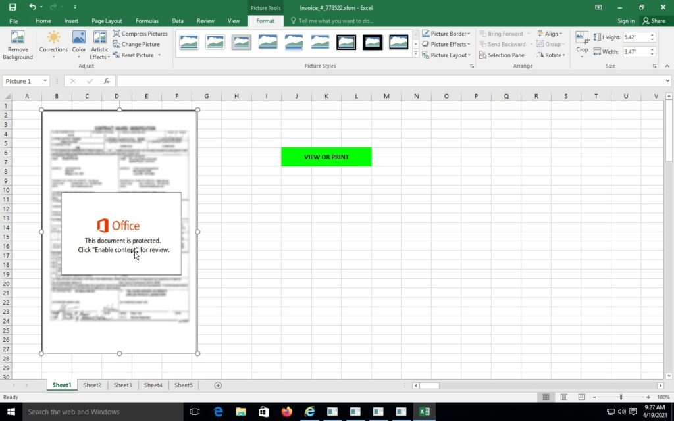Open the Artistic Effects gallery
This screenshot has height=421, width=674.
99,45
